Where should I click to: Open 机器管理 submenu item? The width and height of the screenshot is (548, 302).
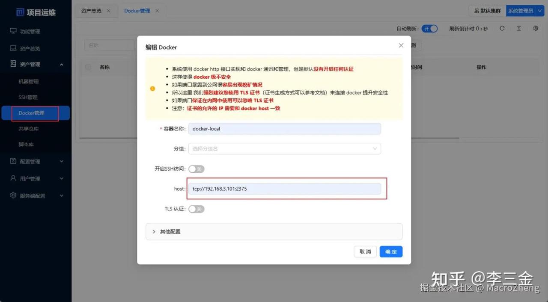tap(29, 81)
